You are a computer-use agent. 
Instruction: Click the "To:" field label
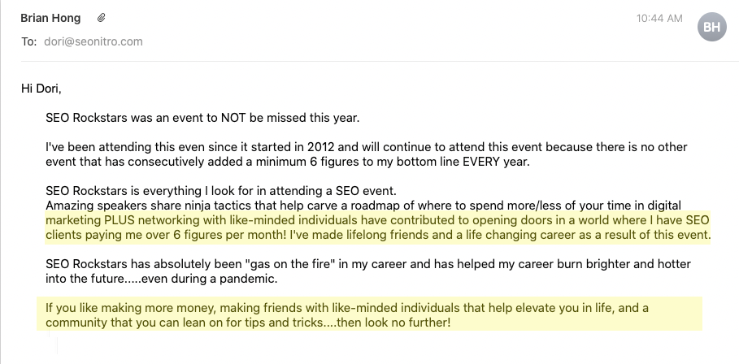28,41
